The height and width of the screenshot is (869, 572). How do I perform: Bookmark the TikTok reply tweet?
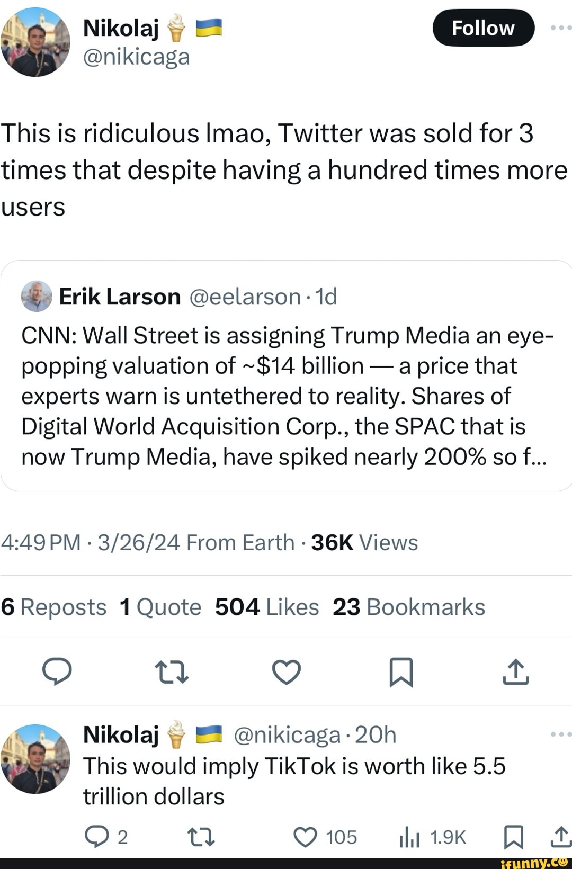point(513,837)
